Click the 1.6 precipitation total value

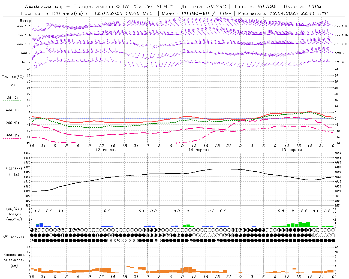point(38,211)
